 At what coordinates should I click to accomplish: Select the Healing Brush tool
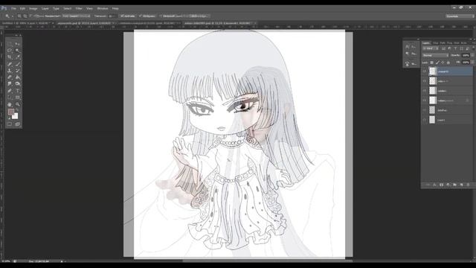(10, 64)
